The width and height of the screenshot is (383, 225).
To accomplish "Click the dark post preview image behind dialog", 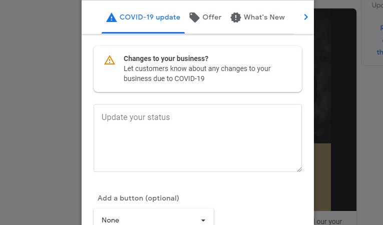I will [x=334, y=75].
